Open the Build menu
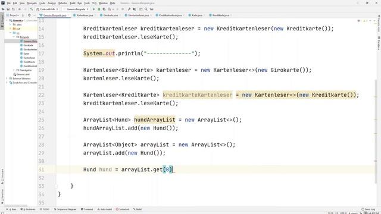 click(x=73, y=3)
